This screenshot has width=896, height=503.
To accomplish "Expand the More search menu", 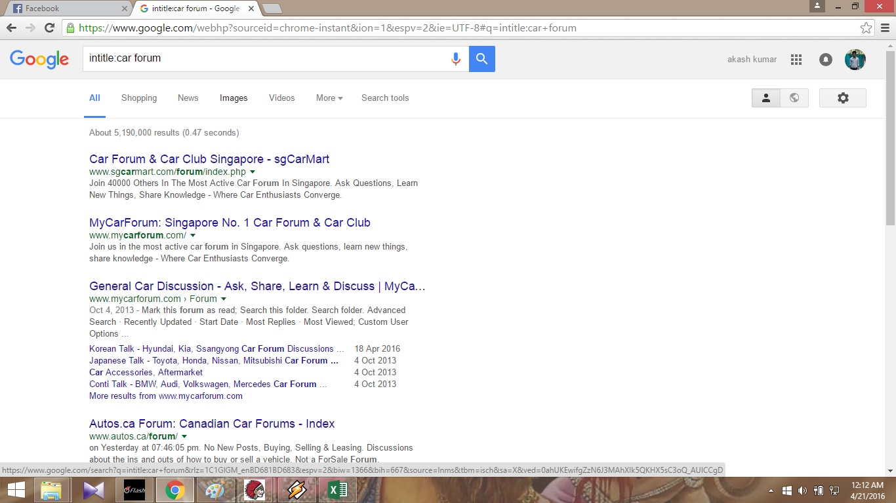I will (x=329, y=98).
